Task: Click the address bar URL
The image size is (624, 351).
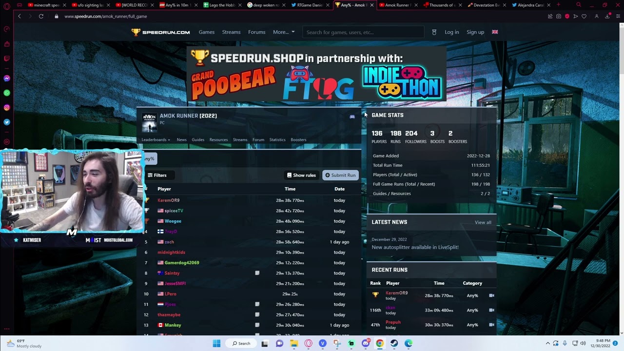Action: point(106,16)
